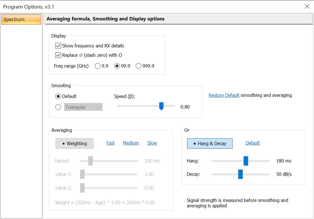Image resolution: width=314 pixels, height=219 pixels.
Task: Apply the Fast averaging preset
Action: (x=110, y=143)
